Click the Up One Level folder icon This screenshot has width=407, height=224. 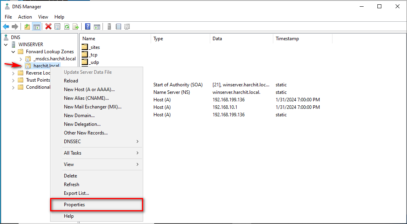coord(27,27)
